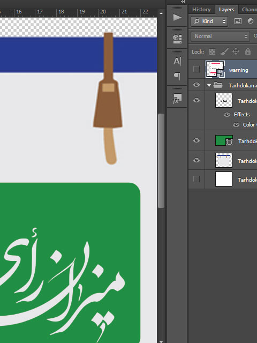Open the Kind filter dropdown
Screen dimensions: 257x343
pyautogui.click(x=209, y=21)
